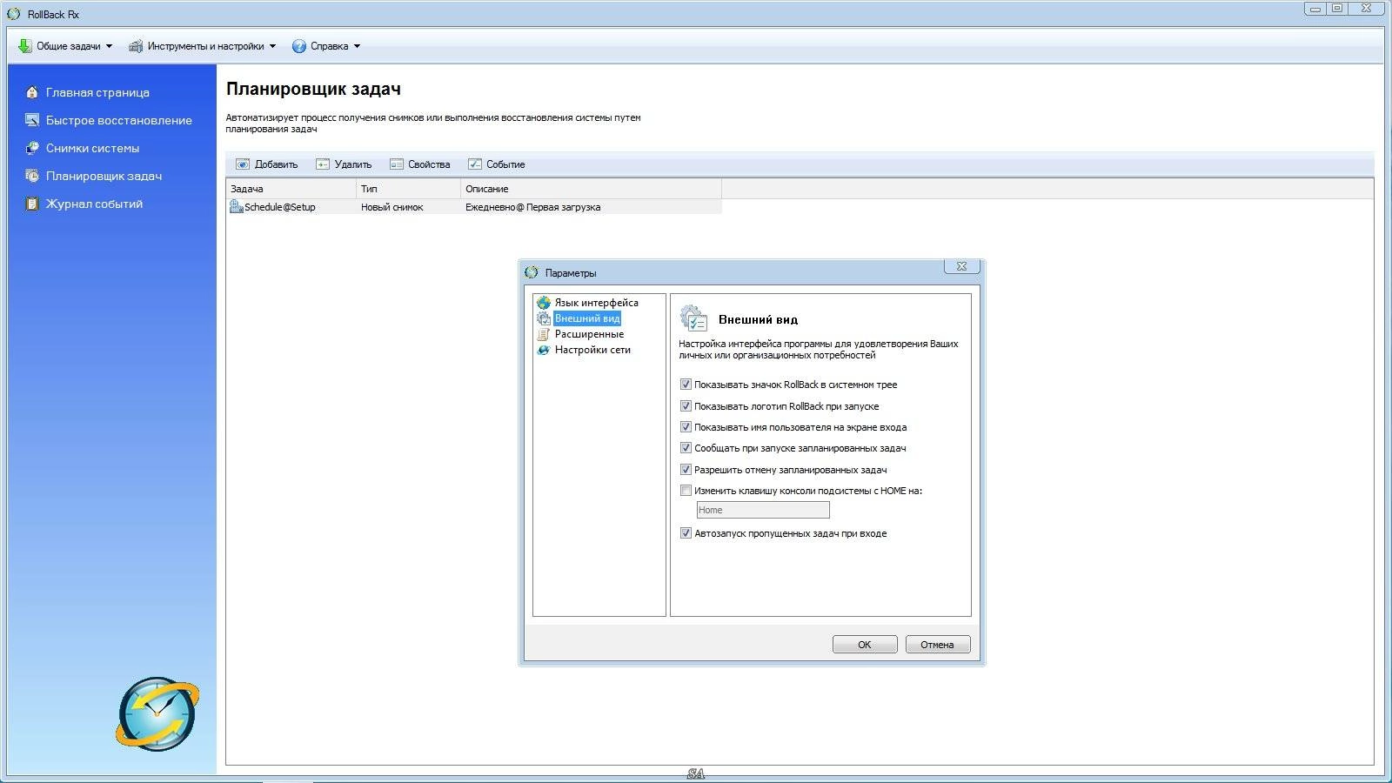Open Снимки системы page
Viewport: 1392px width, 783px height.
[92, 148]
